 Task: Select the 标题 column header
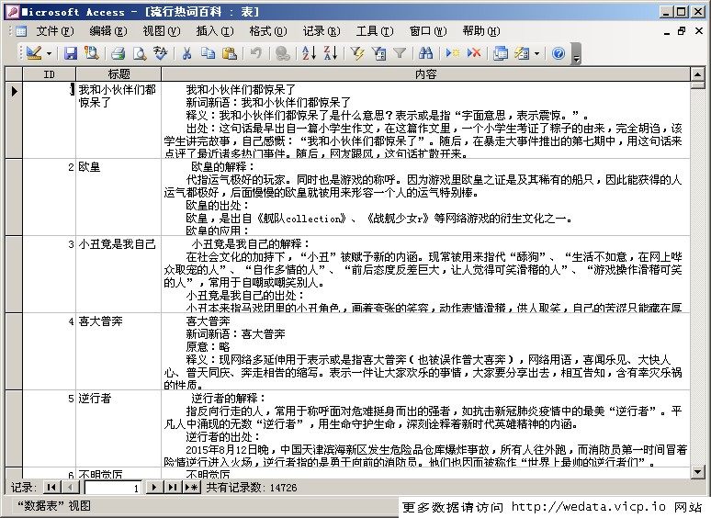118,73
